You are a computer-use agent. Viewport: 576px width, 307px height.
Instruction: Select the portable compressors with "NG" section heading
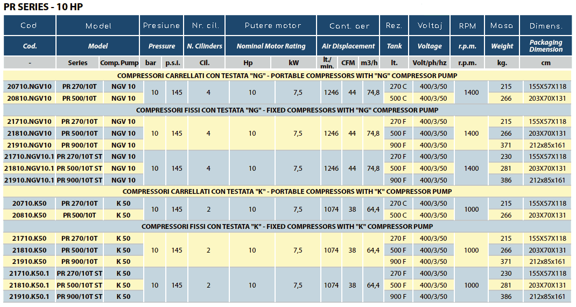(287, 75)
